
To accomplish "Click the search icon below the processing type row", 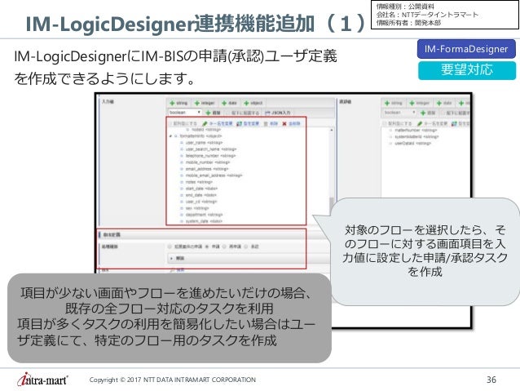I will click(x=172, y=270).
